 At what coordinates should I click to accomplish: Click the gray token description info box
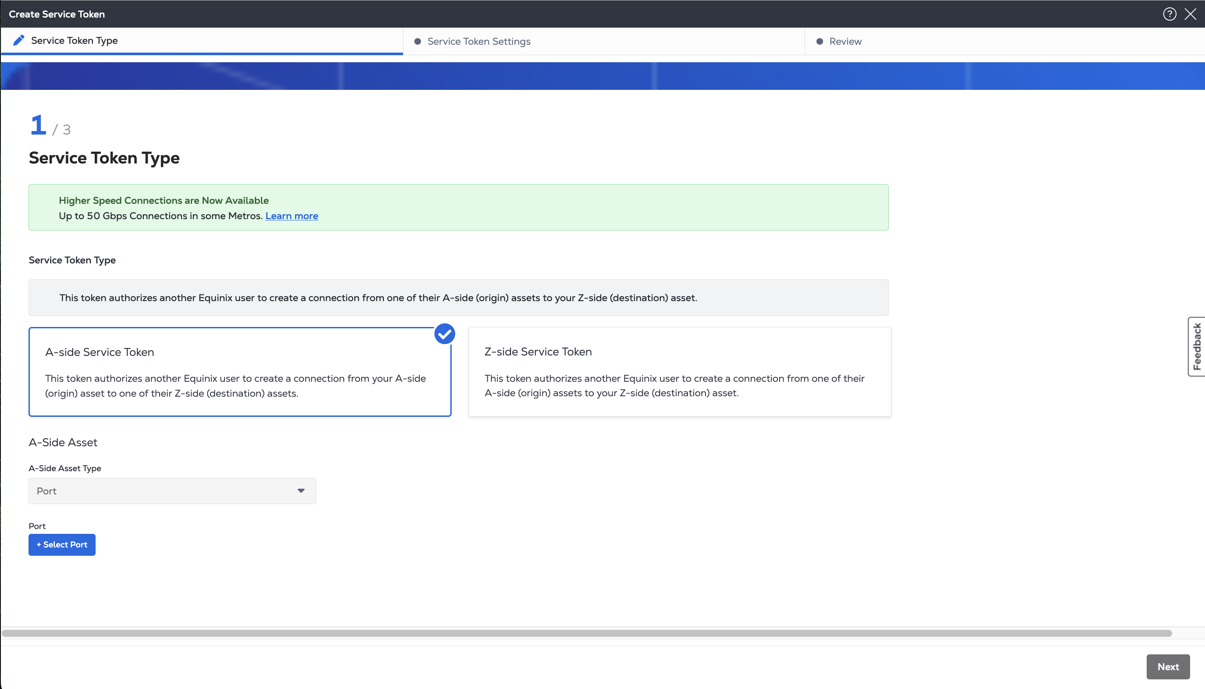(x=458, y=298)
